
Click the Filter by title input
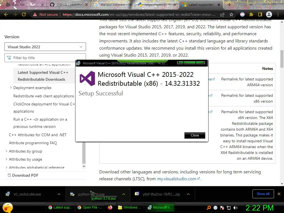[x=45, y=58]
